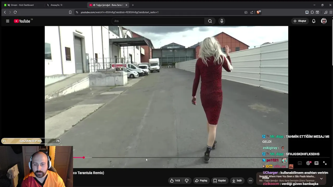Click the install app icon in address bar
This screenshot has width=333, height=187.
point(246,12)
